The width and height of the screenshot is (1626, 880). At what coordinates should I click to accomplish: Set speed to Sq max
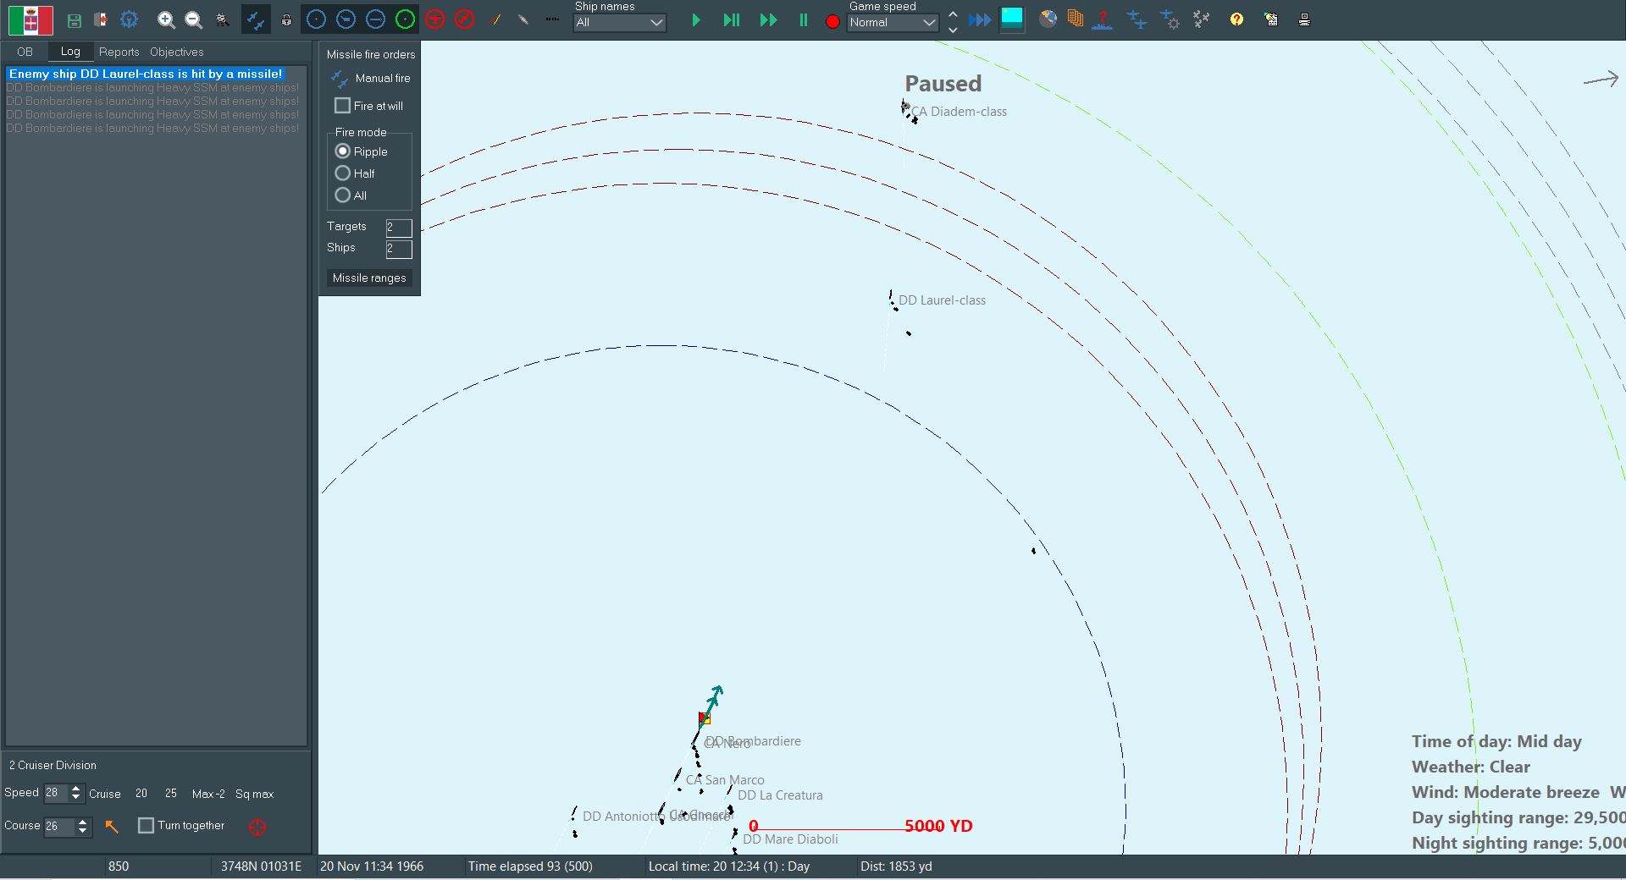(254, 794)
